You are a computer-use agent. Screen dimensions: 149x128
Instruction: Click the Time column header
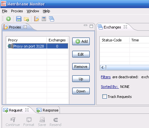pyautogui.click(x=139, y=40)
